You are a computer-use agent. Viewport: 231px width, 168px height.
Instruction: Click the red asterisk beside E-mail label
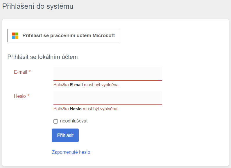tap(30, 72)
